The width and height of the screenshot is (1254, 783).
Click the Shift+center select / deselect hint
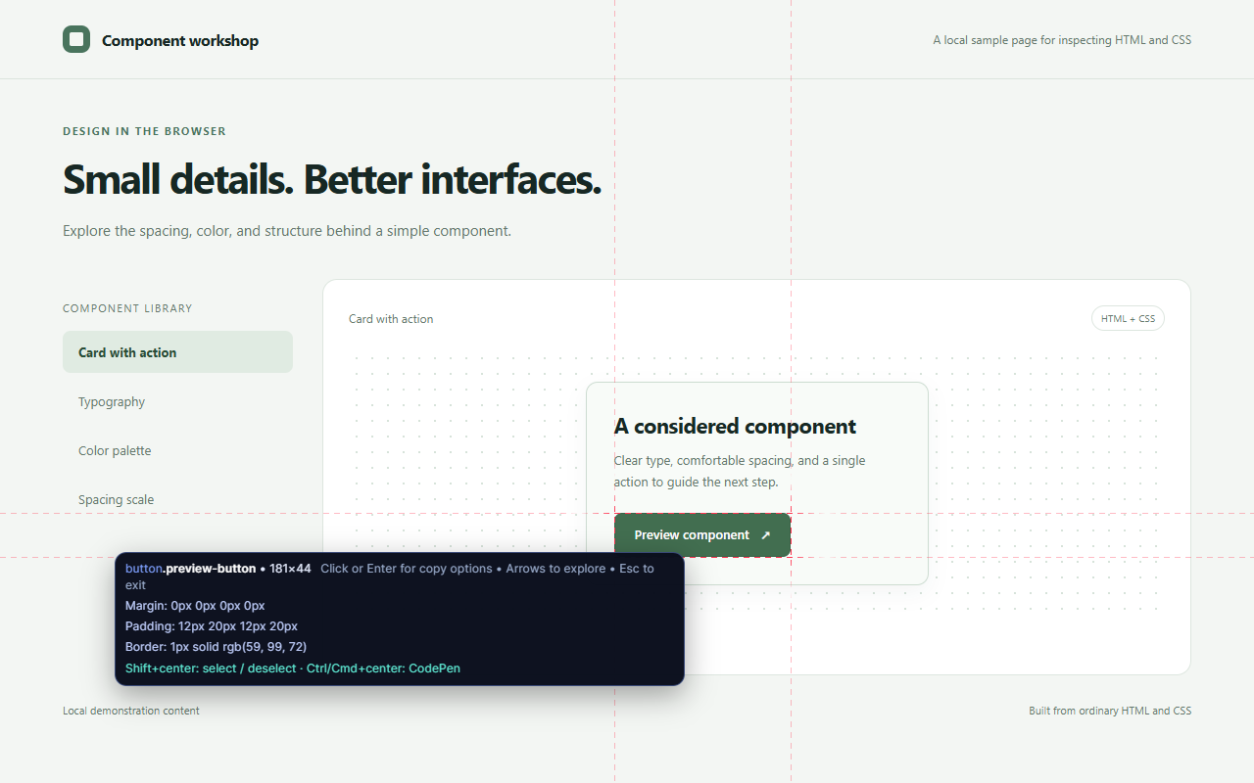coord(293,668)
